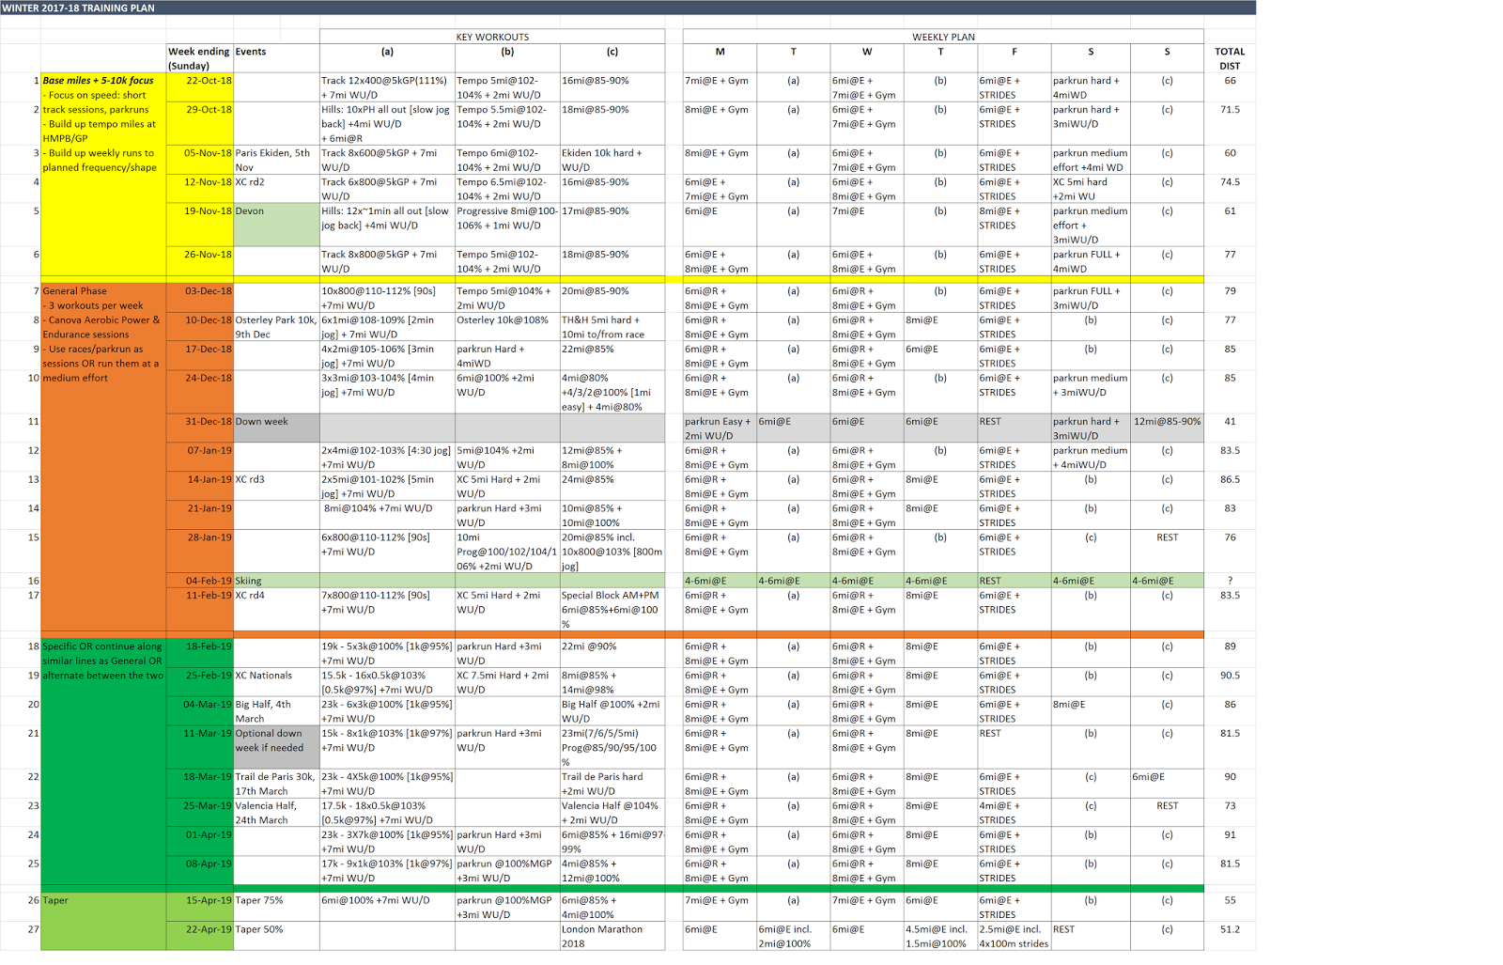Click the '22mi @90%' long run cell

(612, 653)
